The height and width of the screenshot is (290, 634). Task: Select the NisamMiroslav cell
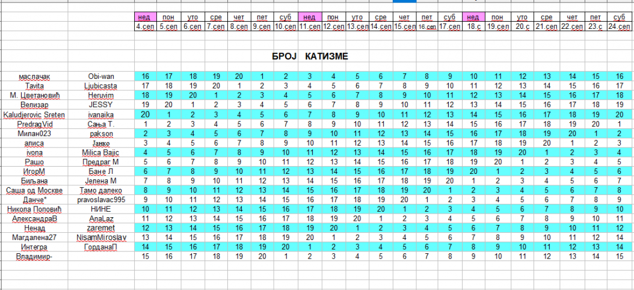click(x=101, y=238)
